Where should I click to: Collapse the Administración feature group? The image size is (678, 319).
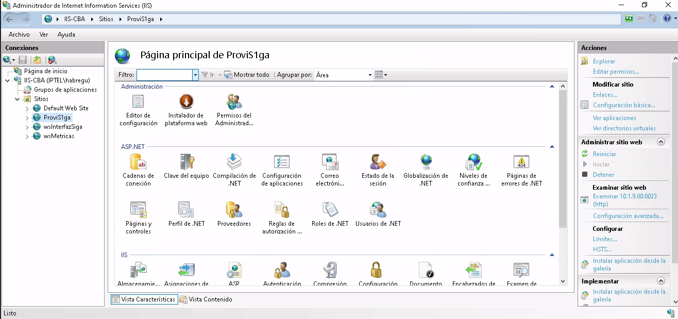click(x=552, y=87)
